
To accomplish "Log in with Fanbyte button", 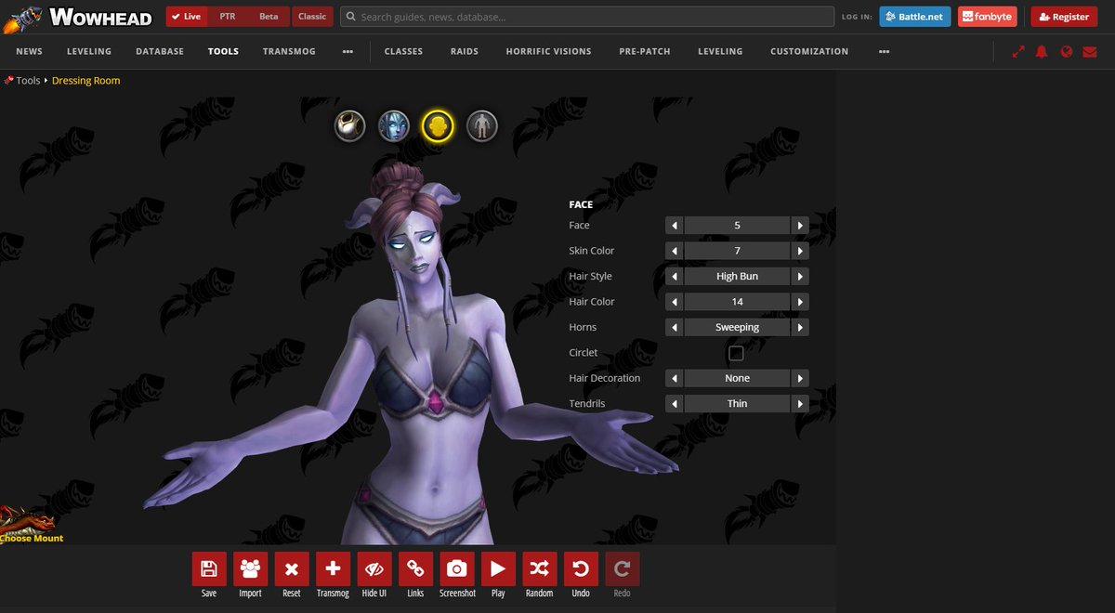I will (987, 17).
